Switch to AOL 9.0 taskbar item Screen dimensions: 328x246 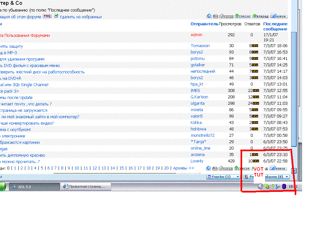coord(34,186)
